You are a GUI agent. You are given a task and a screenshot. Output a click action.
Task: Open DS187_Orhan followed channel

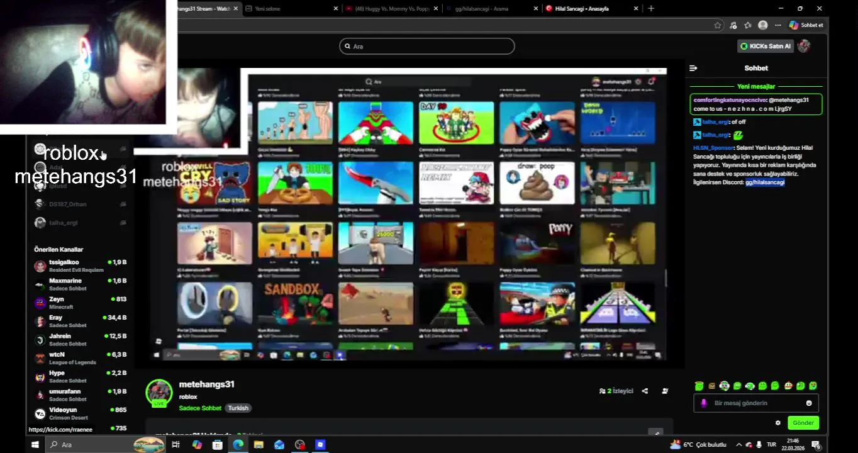(x=80, y=204)
